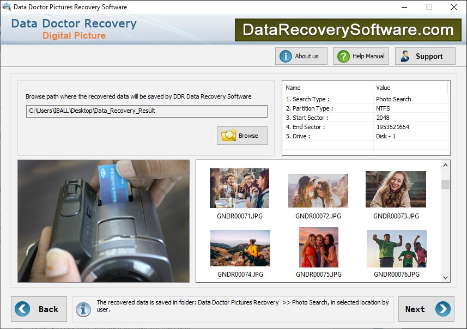Click the Support person icon
Viewport: 467px width, 329px height.
pyautogui.click(x=405, y=56)
